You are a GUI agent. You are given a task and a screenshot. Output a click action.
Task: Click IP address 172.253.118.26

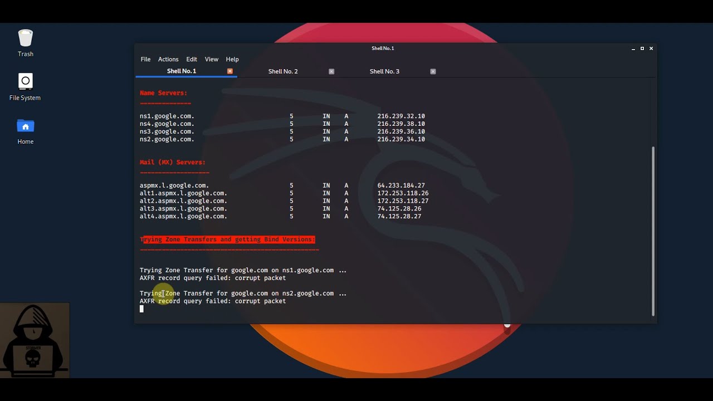click(x=403, y=193)
